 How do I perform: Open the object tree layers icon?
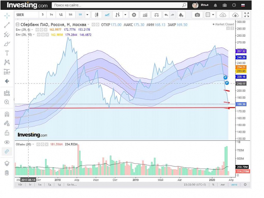coord(7,164)
